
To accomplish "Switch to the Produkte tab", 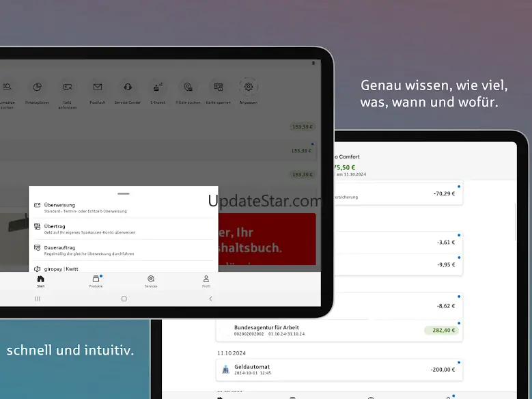I will pyautogui.click(x=96, y=281).
